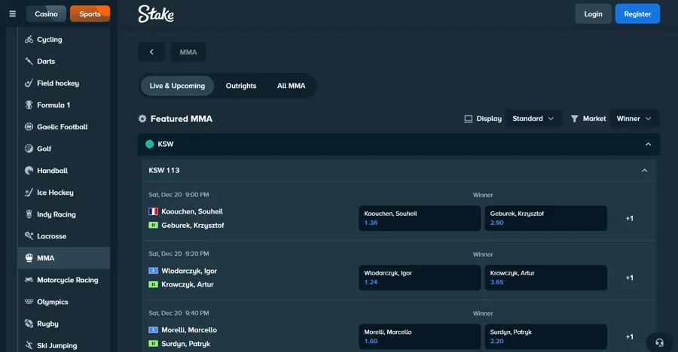Select Handball in the sports sidebar

pos(64,171)
